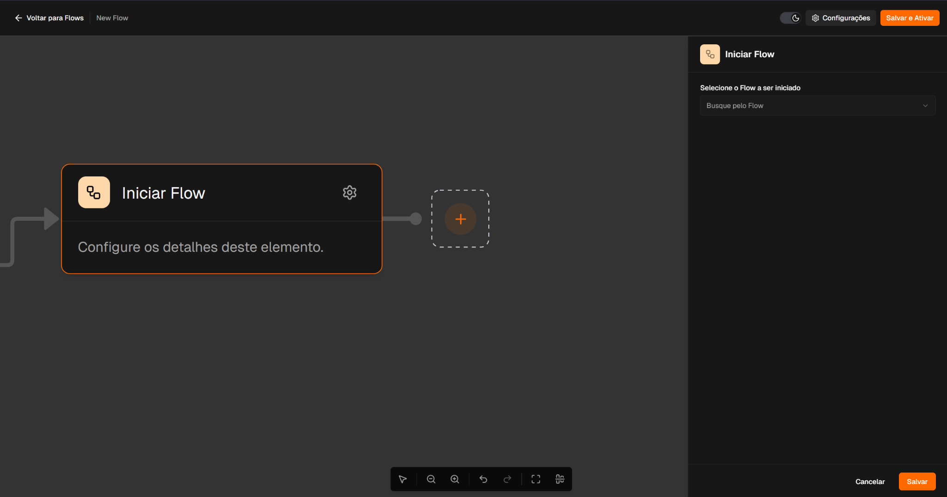The width and height of the screenshot is (947, 497).
Task: Zoom in the canvas
Action: [x=455, y=479]
